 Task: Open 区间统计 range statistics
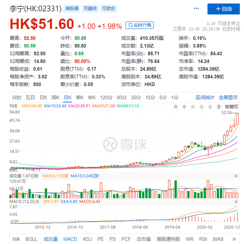[205, 97]
